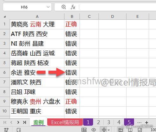
Task: Click cell containing 岳高峰 山西 运城
Action: pos(37,53)
